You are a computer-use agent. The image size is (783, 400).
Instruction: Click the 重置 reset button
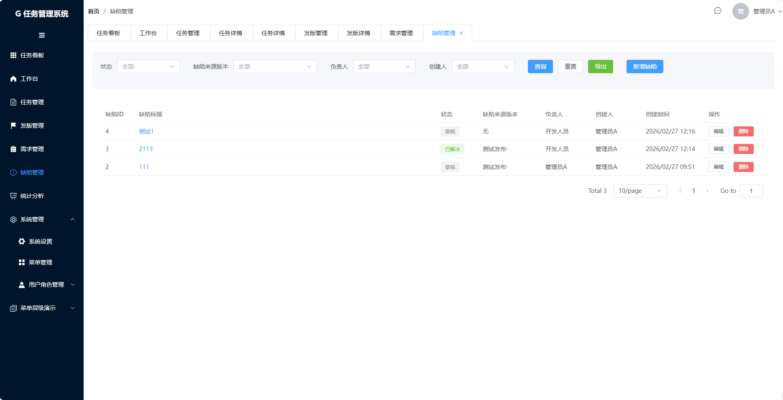pos(571,67)
